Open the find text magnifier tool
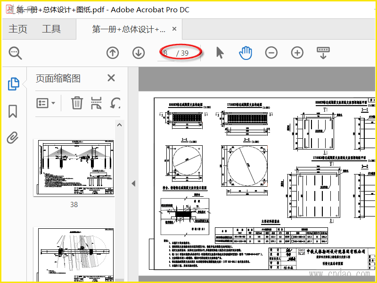 [x=16, y=53]
